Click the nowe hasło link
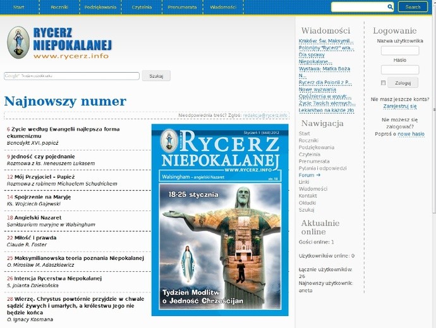Image resolution: width=436 pixels, height=328 pixels. (x=411, y=134)
